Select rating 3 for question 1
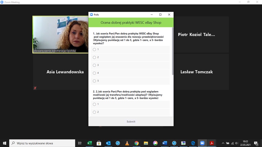The height and width of the screenshot is (147, 262). coord(94,65)
